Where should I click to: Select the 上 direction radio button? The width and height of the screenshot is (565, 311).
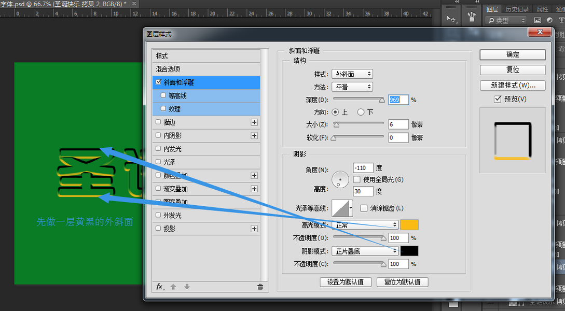click(x=335, y=112)
